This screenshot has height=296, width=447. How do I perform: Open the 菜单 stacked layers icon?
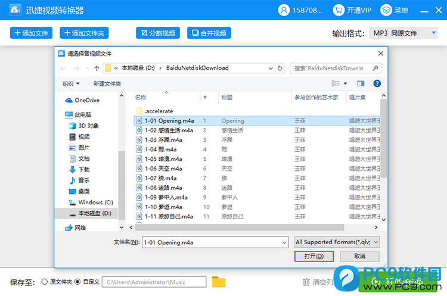(386, 10)
